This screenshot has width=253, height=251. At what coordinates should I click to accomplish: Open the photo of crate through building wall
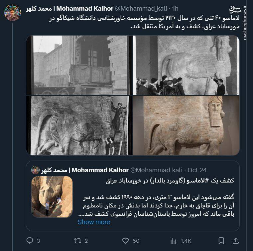coord(78,65)
